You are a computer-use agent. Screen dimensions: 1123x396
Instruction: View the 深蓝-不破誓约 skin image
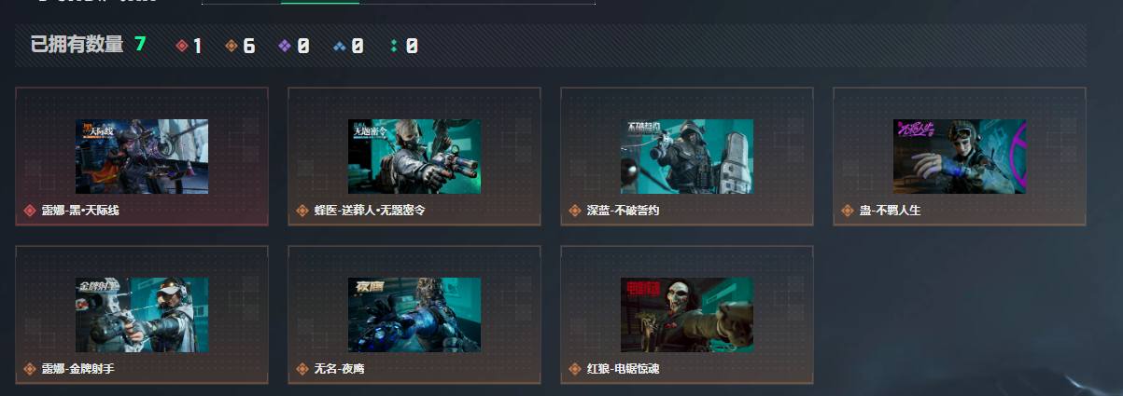[687, 157]
